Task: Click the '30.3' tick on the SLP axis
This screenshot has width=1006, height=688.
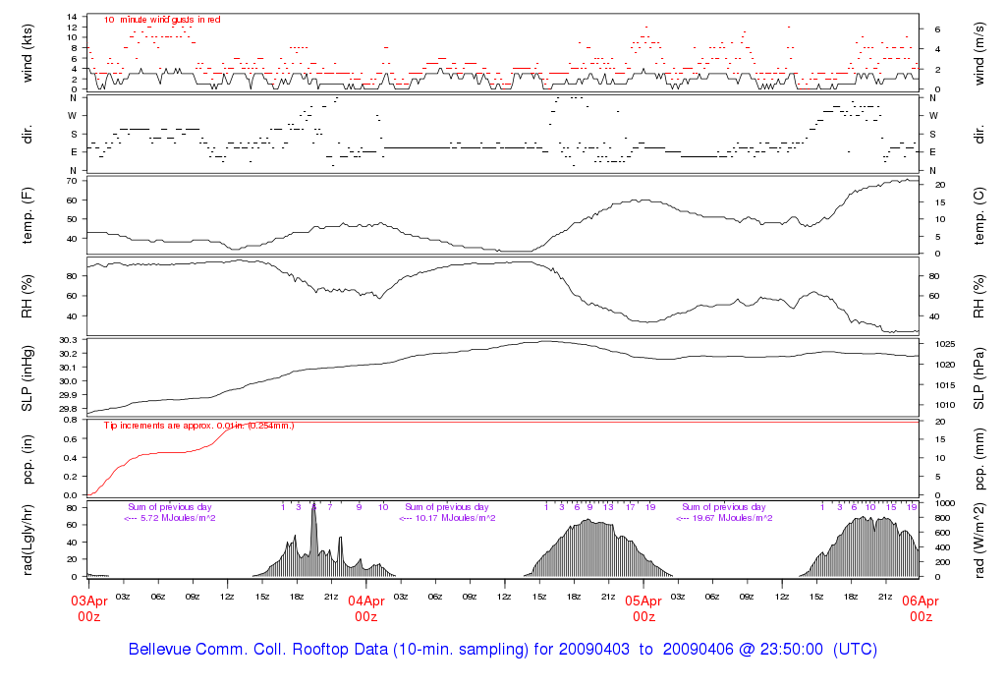Action: coord(69,340)
